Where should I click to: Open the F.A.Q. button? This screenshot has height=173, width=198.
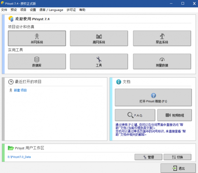(x=135, y=115)
